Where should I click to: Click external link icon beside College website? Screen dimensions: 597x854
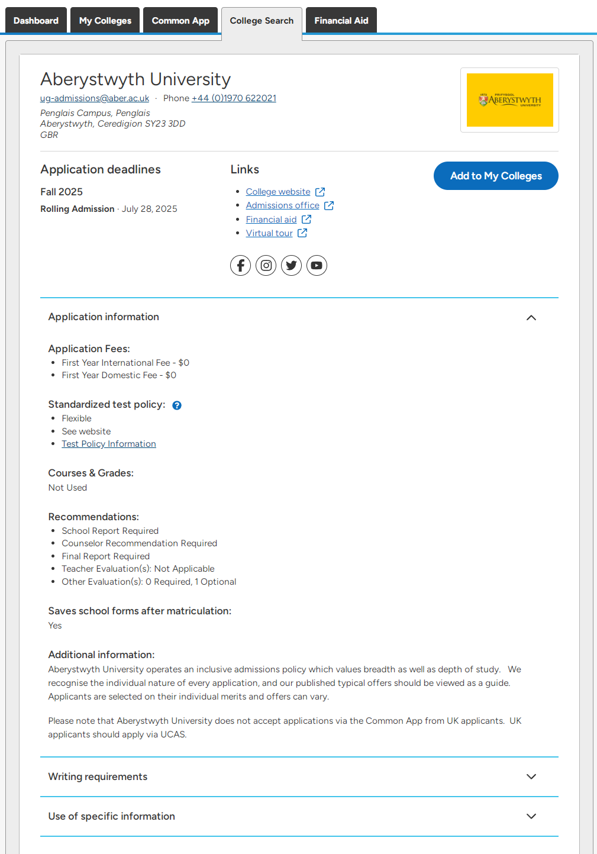[320, 192]
